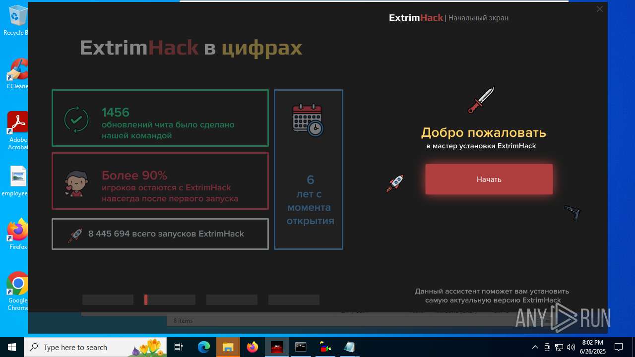The image size is (635, 357).
Task: Select the first progress step segment
Action: click(x=108, y=299)
